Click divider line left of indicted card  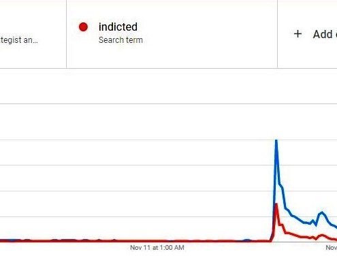point(67,34)
